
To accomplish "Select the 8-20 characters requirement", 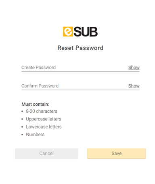I will point(42,111).
